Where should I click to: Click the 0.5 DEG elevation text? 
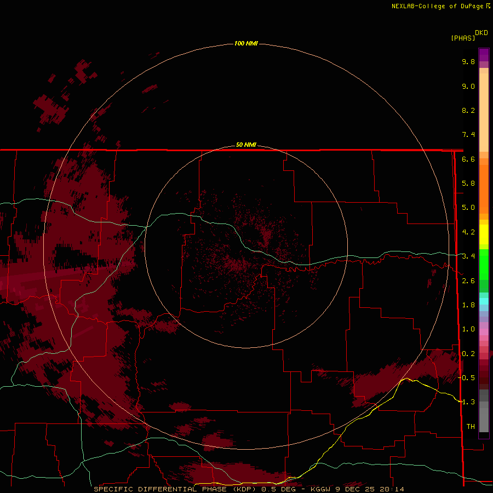(279, 489)
